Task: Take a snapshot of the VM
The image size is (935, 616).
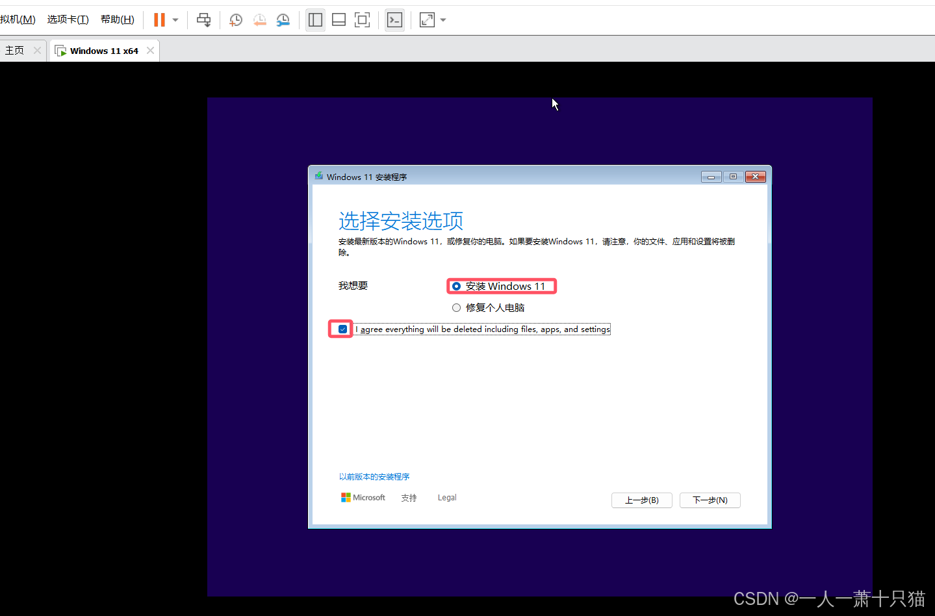Action: pyautogui.click(x=236, y=20)
